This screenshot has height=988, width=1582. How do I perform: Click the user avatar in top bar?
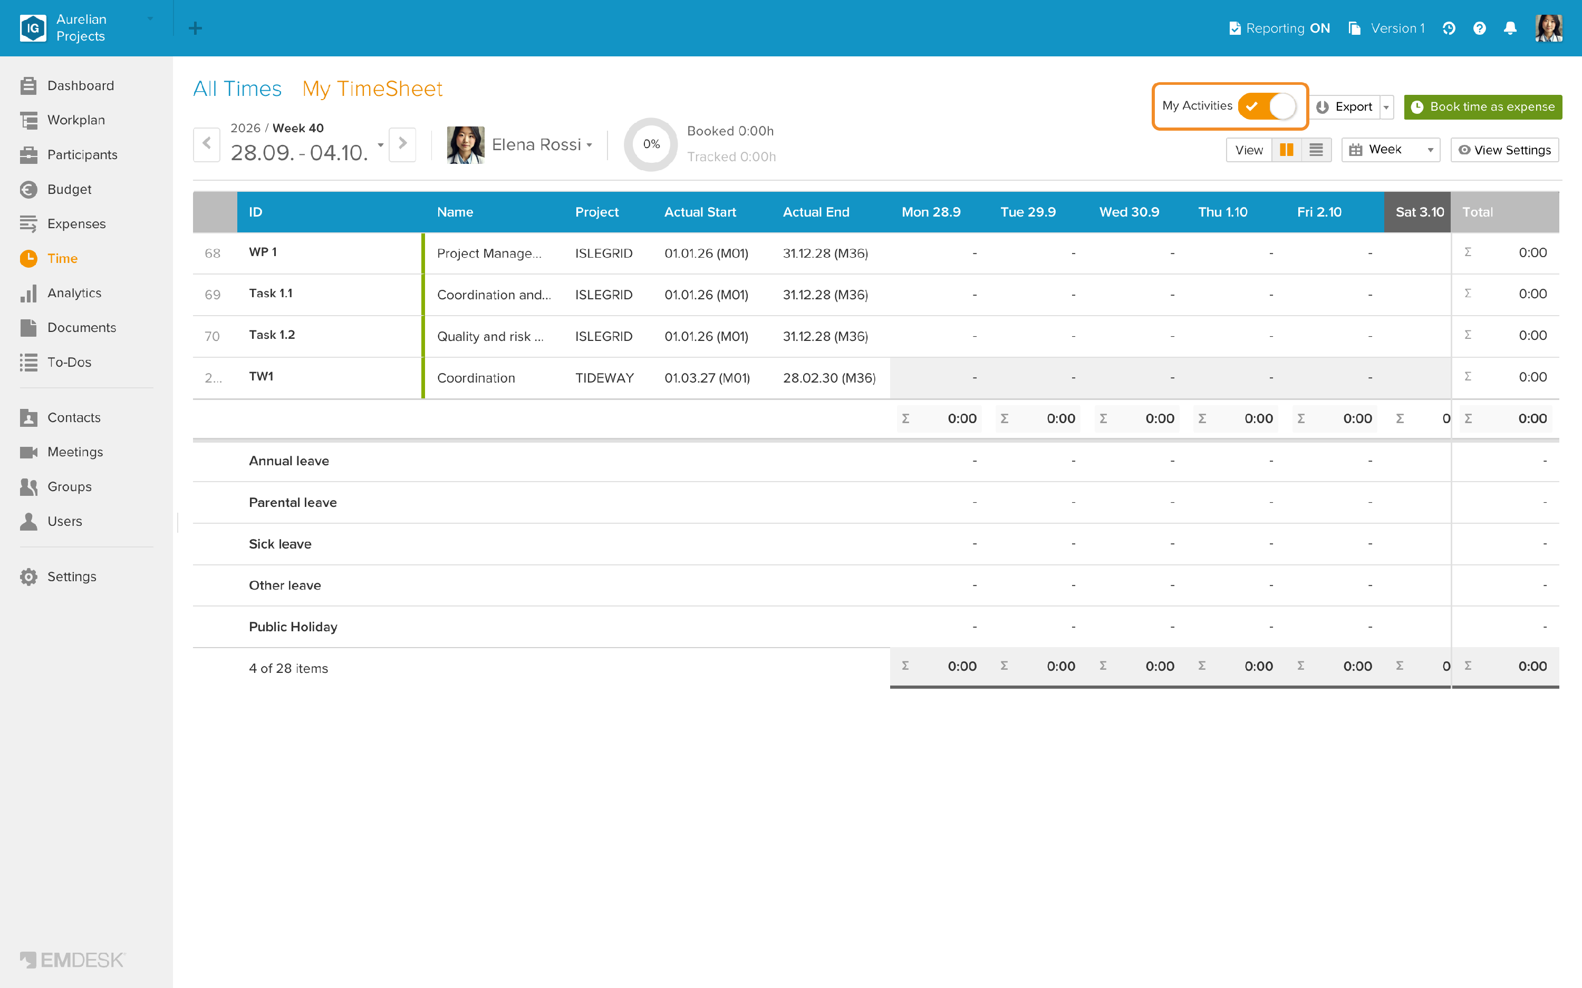[x=1549, y=28]
